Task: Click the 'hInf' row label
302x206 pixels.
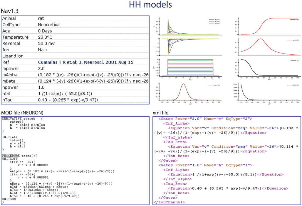Action: (6, 94)
